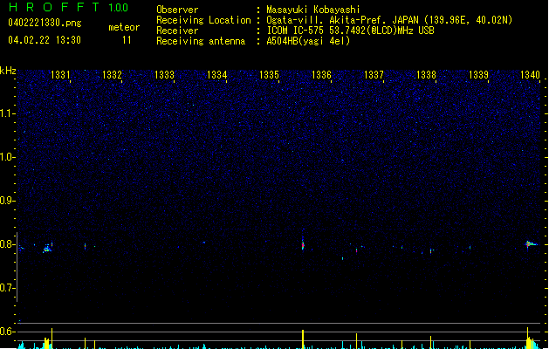Click the 1337 time axis marker
549x349 pixels.
(374, 75)
